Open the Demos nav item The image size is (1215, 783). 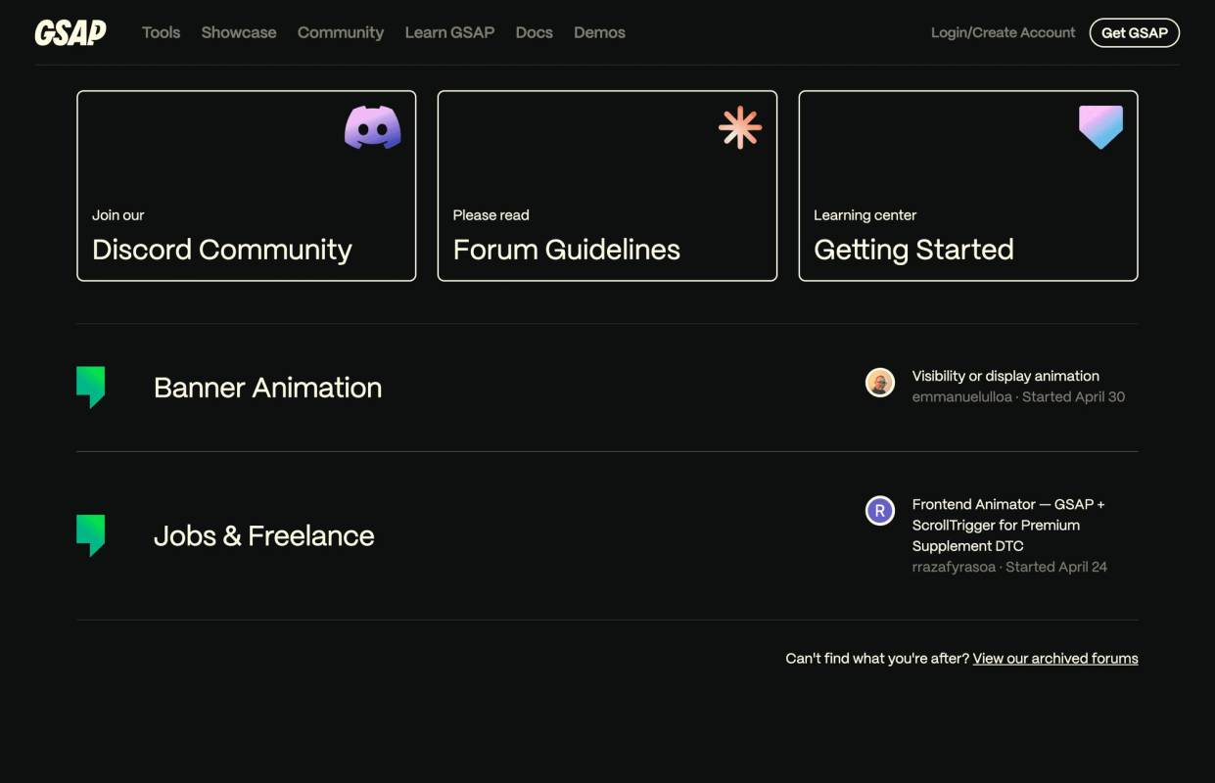tap(599, 32)
